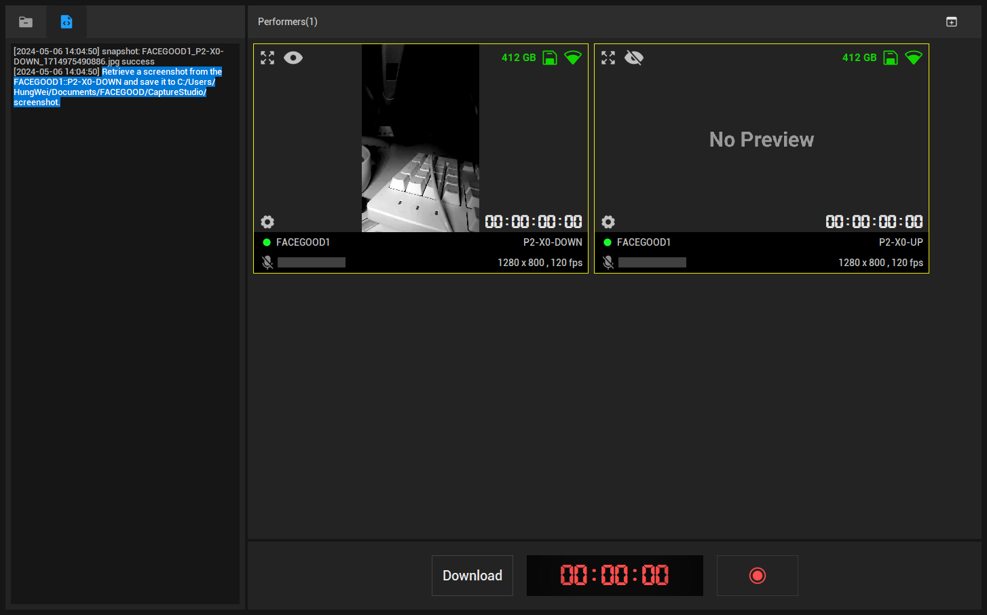Open settings gear for P2-X0-DOWN camera
The height and width of the screenshot is (615, 987).
pos(267,222)
